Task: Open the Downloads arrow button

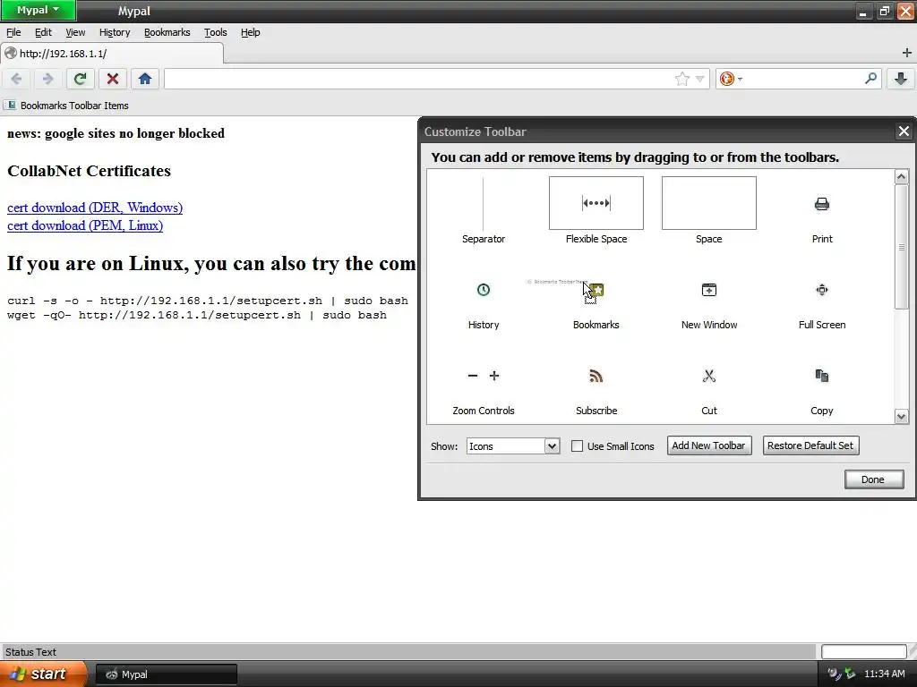Action: pos(901,79)
